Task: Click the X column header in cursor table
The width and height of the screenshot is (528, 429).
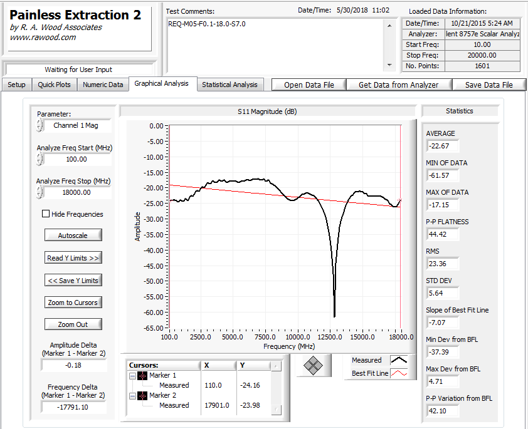Action: (x=218, y=365)
